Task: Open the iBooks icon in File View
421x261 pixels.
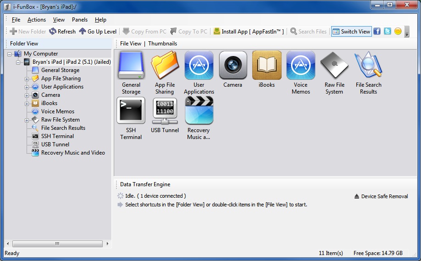Action: [266, 66]
